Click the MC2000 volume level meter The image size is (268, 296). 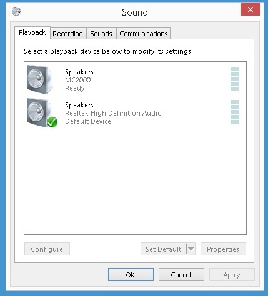coord(235,79)
